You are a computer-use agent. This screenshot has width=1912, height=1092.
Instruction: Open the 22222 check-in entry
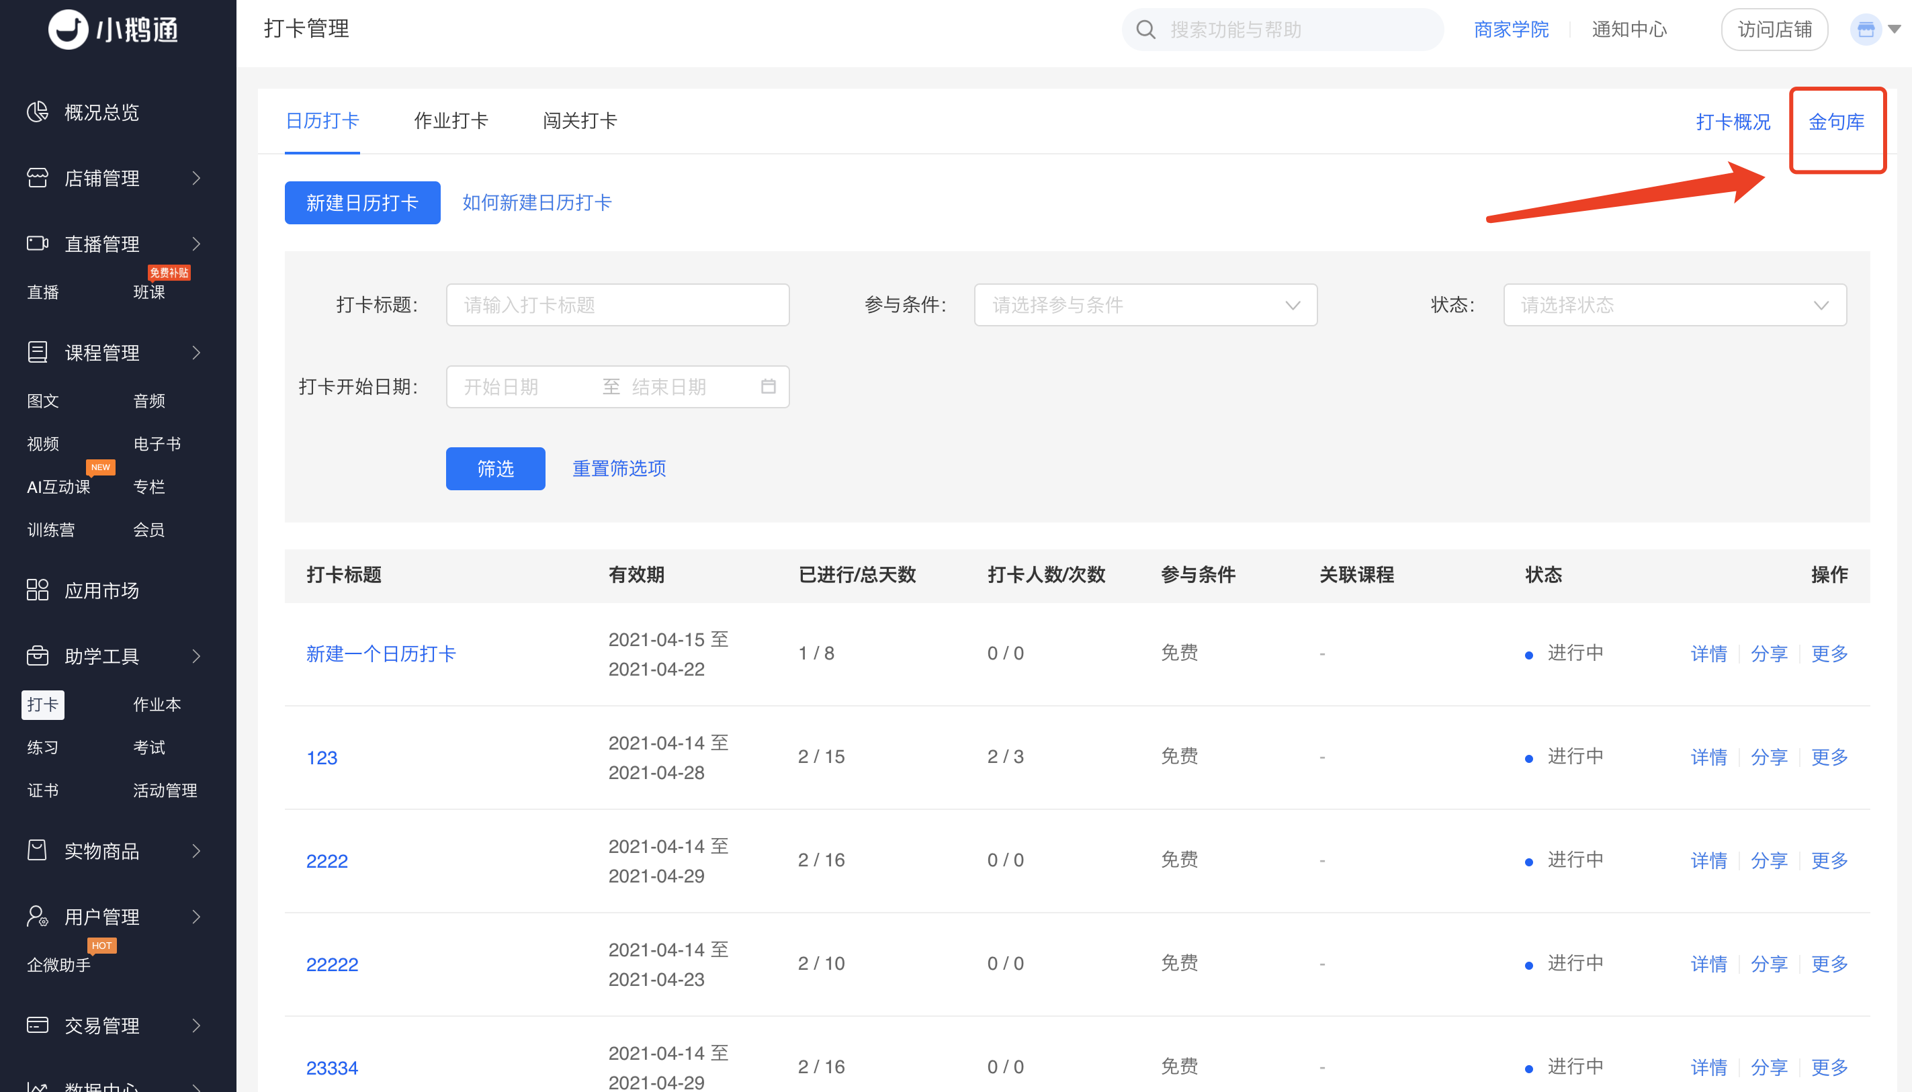click(333, 964)
